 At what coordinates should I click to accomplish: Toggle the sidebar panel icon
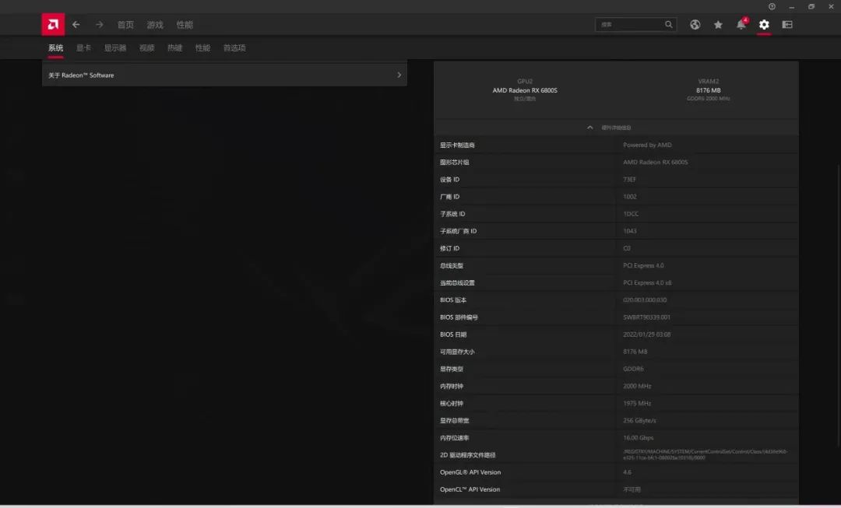coord(787,25)
